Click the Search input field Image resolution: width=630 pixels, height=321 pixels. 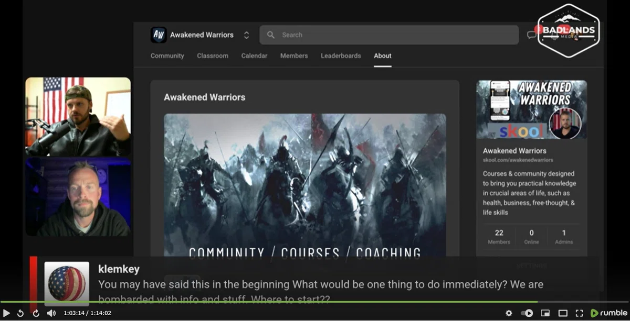click(x=389, y=35)
